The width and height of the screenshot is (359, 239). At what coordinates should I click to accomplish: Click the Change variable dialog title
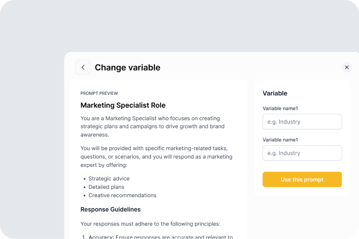coord(127,67)
